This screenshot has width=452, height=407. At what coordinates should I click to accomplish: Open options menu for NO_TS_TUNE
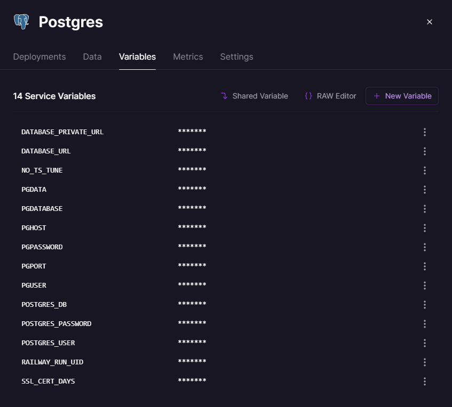coord(425,170)
